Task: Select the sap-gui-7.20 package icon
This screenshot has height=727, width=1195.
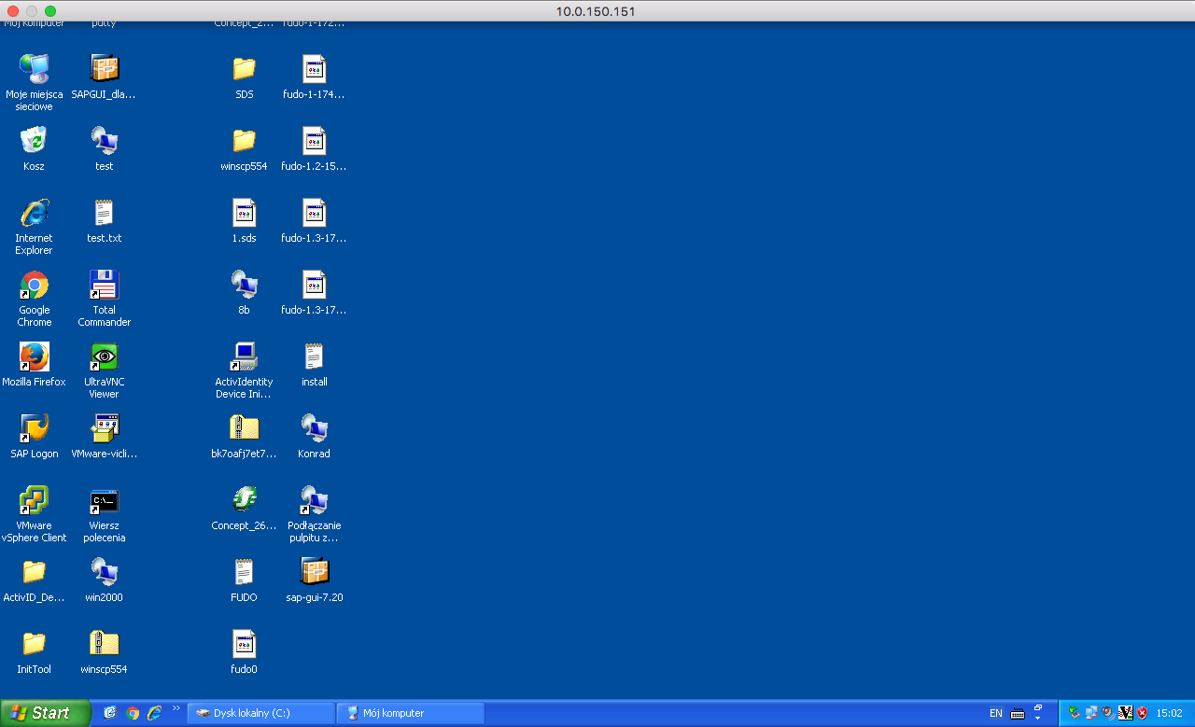Action: (x=314, y=572)
